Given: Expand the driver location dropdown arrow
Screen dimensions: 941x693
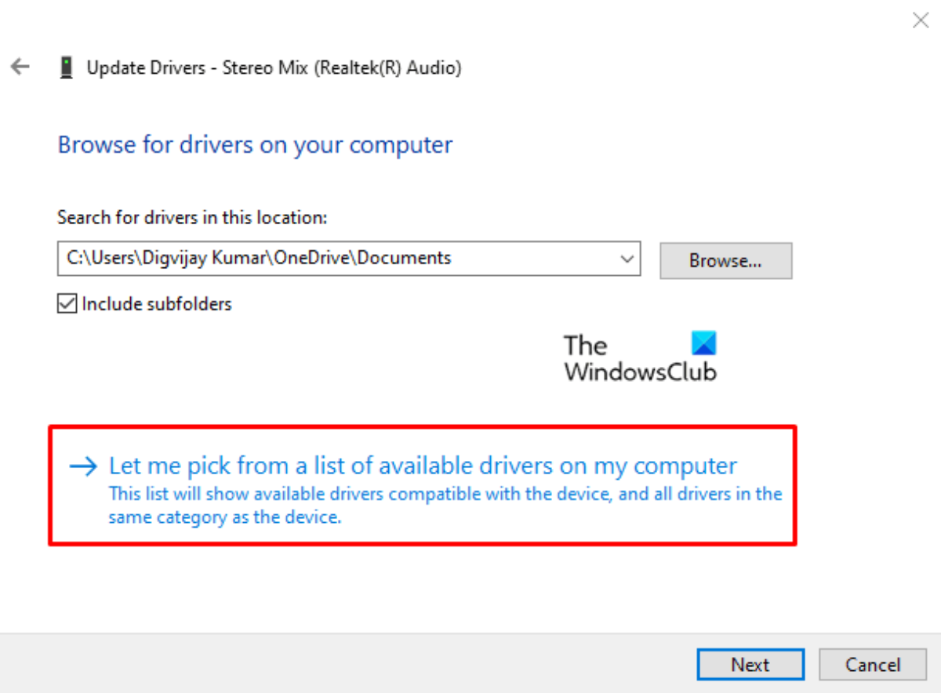Looking at the screenshot, I should pos(626,259).
